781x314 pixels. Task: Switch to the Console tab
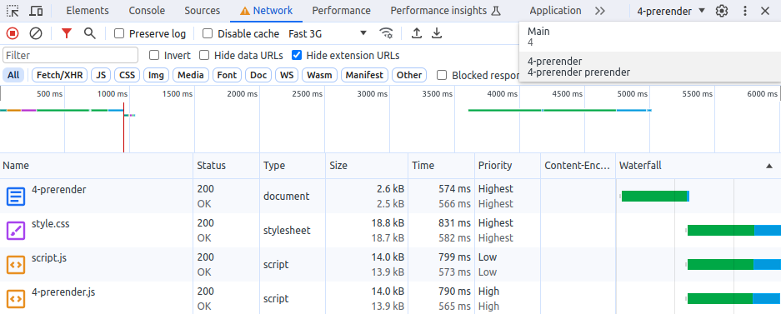pyautogui.click(x=147, y=11)
